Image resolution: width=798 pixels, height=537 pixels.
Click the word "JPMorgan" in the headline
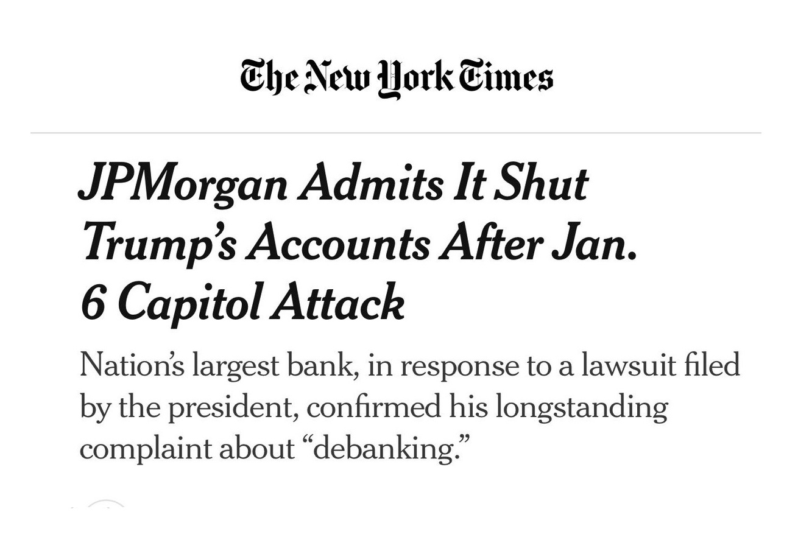tap(183, 185)
